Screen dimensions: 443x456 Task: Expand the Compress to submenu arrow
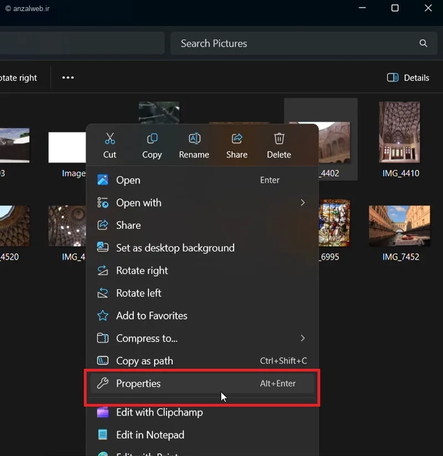coord(302,338)
